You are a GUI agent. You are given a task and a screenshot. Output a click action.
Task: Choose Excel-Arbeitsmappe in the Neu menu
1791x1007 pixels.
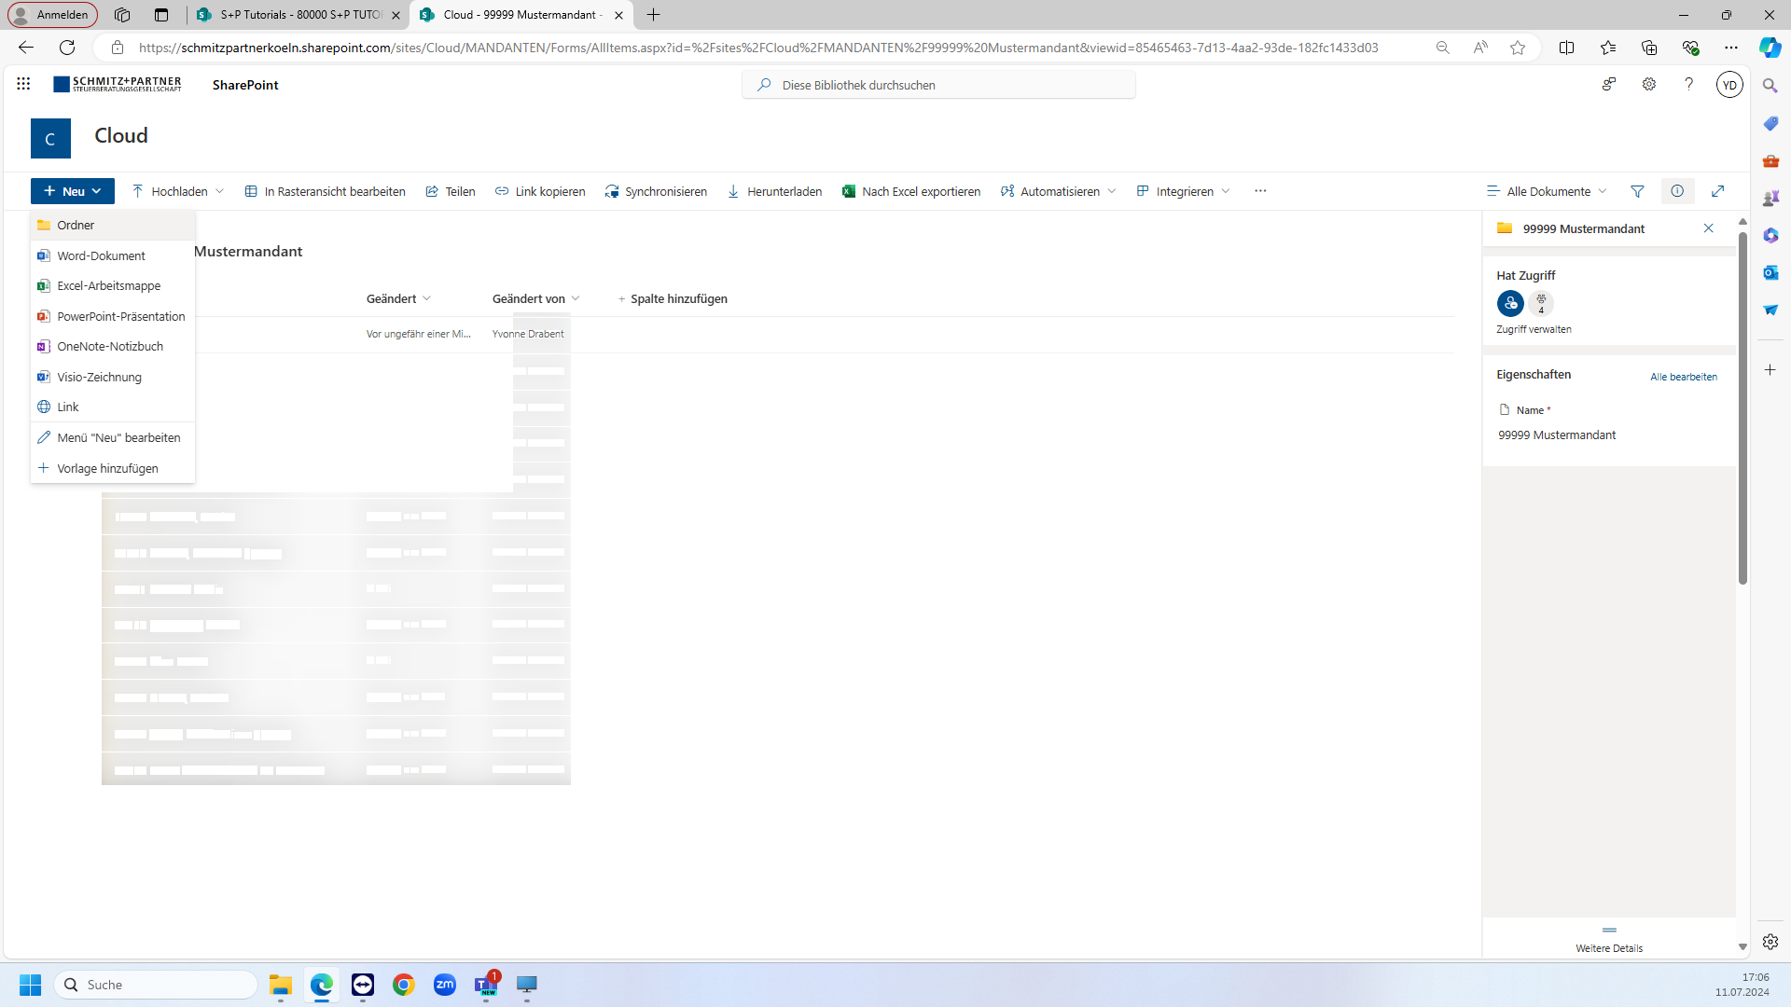click(x=108, y=286)
